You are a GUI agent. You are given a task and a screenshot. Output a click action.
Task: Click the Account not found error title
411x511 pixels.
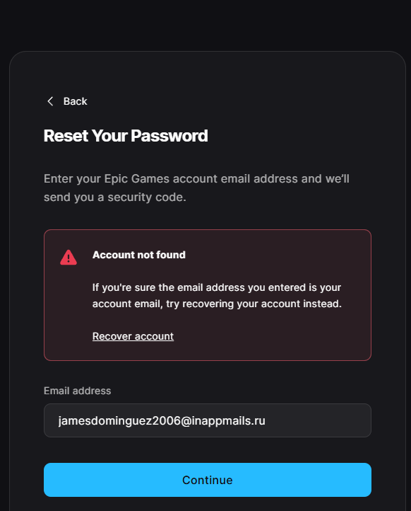coord(139,255)
